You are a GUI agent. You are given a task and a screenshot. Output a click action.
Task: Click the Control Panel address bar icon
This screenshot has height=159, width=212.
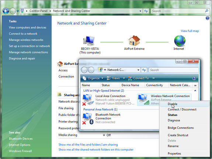(x=22, y=11)
